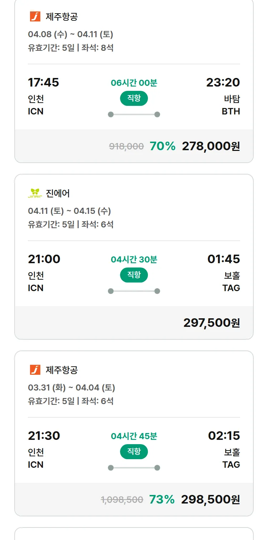This screenshot has height=540, width=268.
Task: Click the 23:20 arrival time at BTH
Action: tap(223, 82)
